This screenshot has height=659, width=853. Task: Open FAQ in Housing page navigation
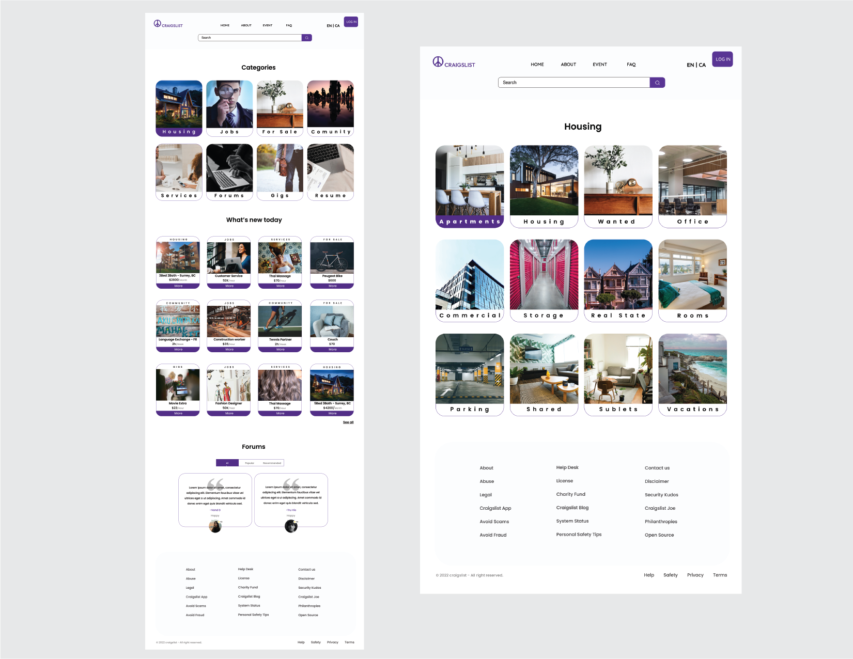631,65
